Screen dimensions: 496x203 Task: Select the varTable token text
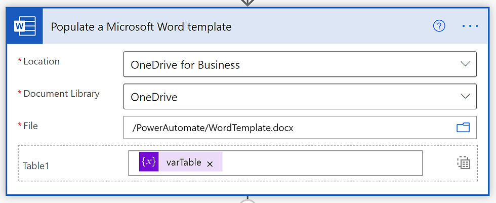[x=184, y=162]
